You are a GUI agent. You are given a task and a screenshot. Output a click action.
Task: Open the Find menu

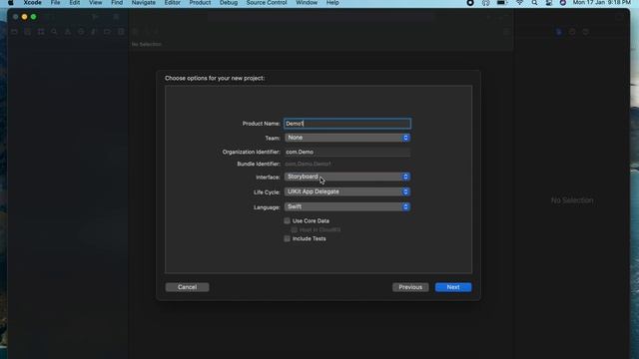point(117,3)
